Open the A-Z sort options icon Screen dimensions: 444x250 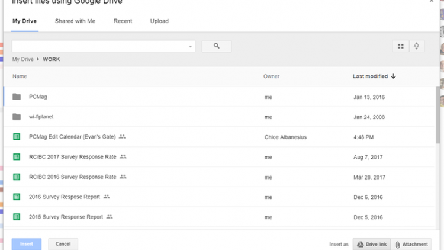click(416, 46)
